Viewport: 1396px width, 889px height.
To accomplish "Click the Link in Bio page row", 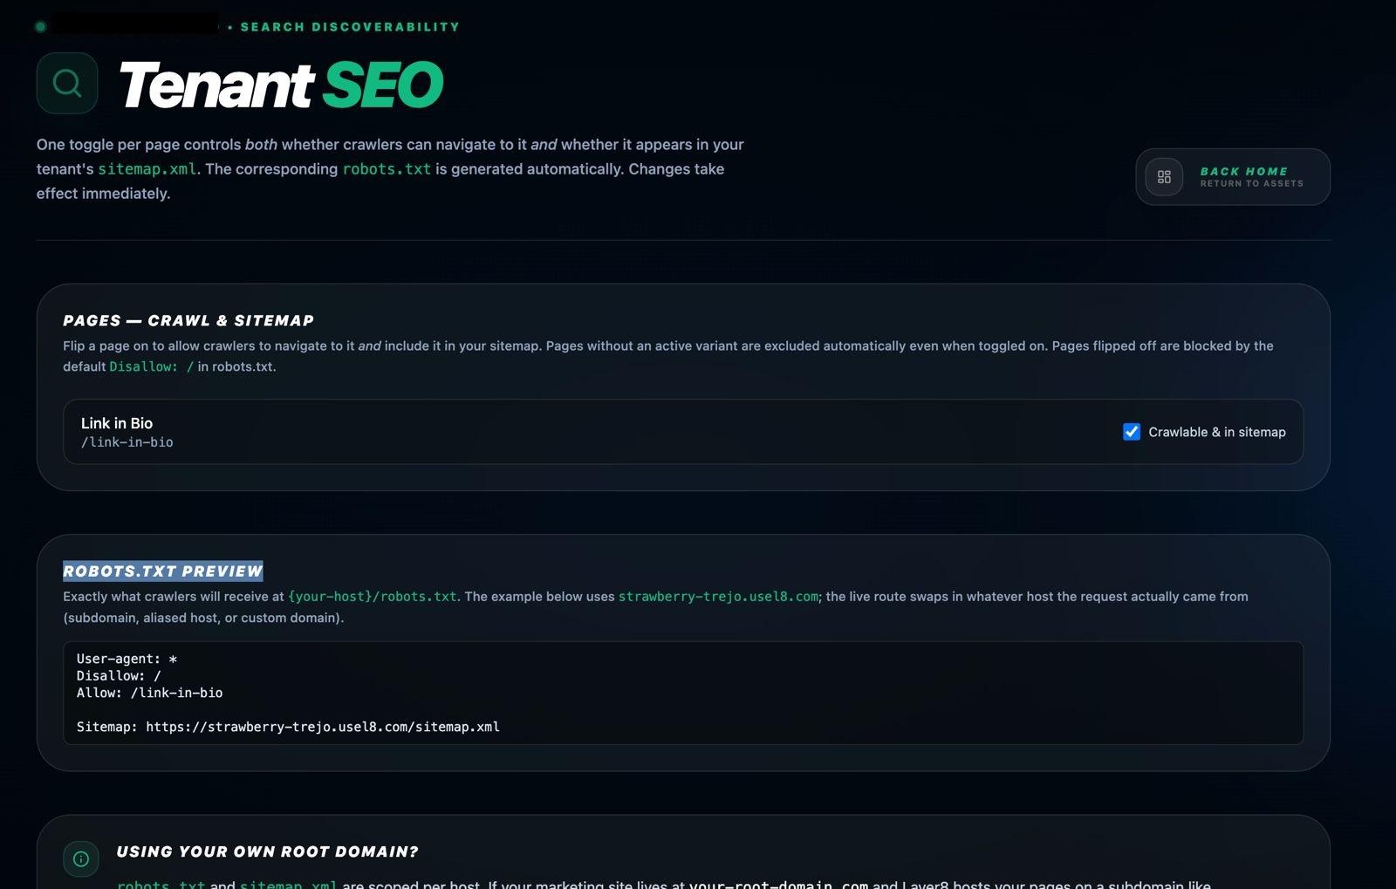I will [683, 432].
